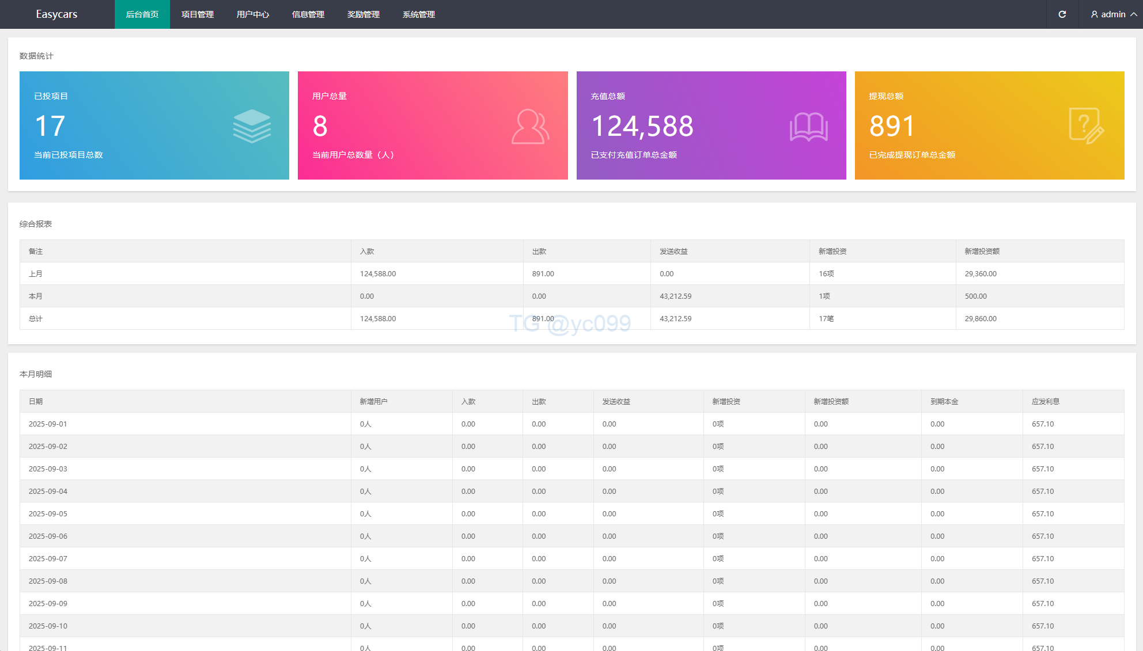
Task: Click the refresh icon in top bar
Action: 1062,14
